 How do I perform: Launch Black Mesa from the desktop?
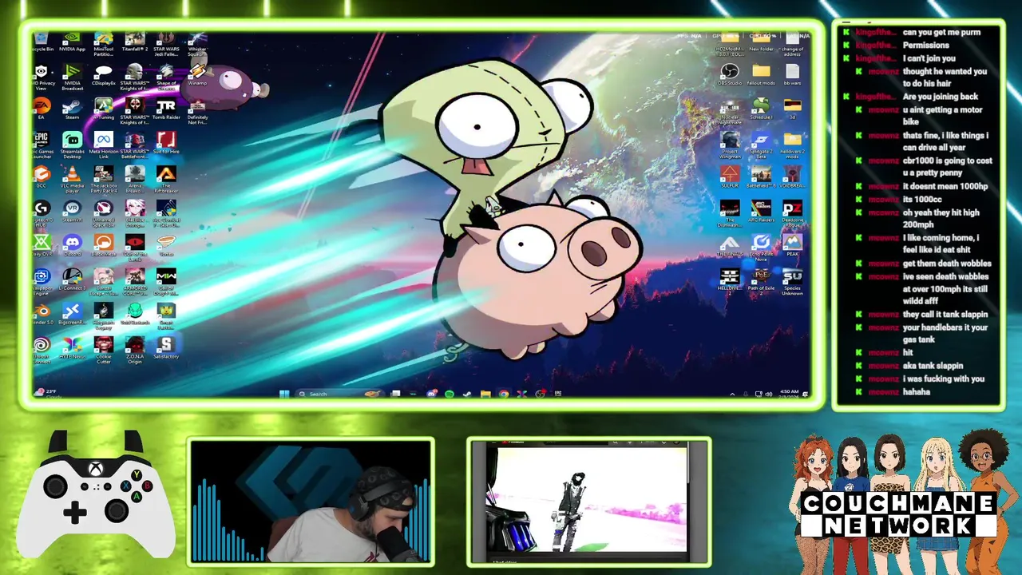tap(103, 245)
